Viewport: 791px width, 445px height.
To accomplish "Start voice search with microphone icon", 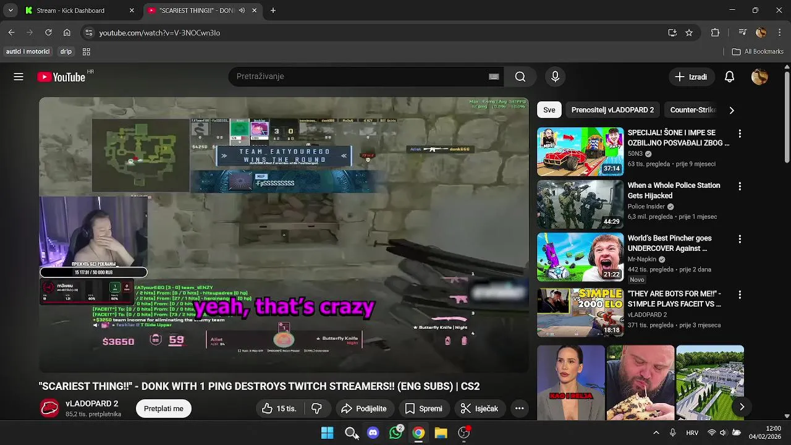I will point(555,77).
